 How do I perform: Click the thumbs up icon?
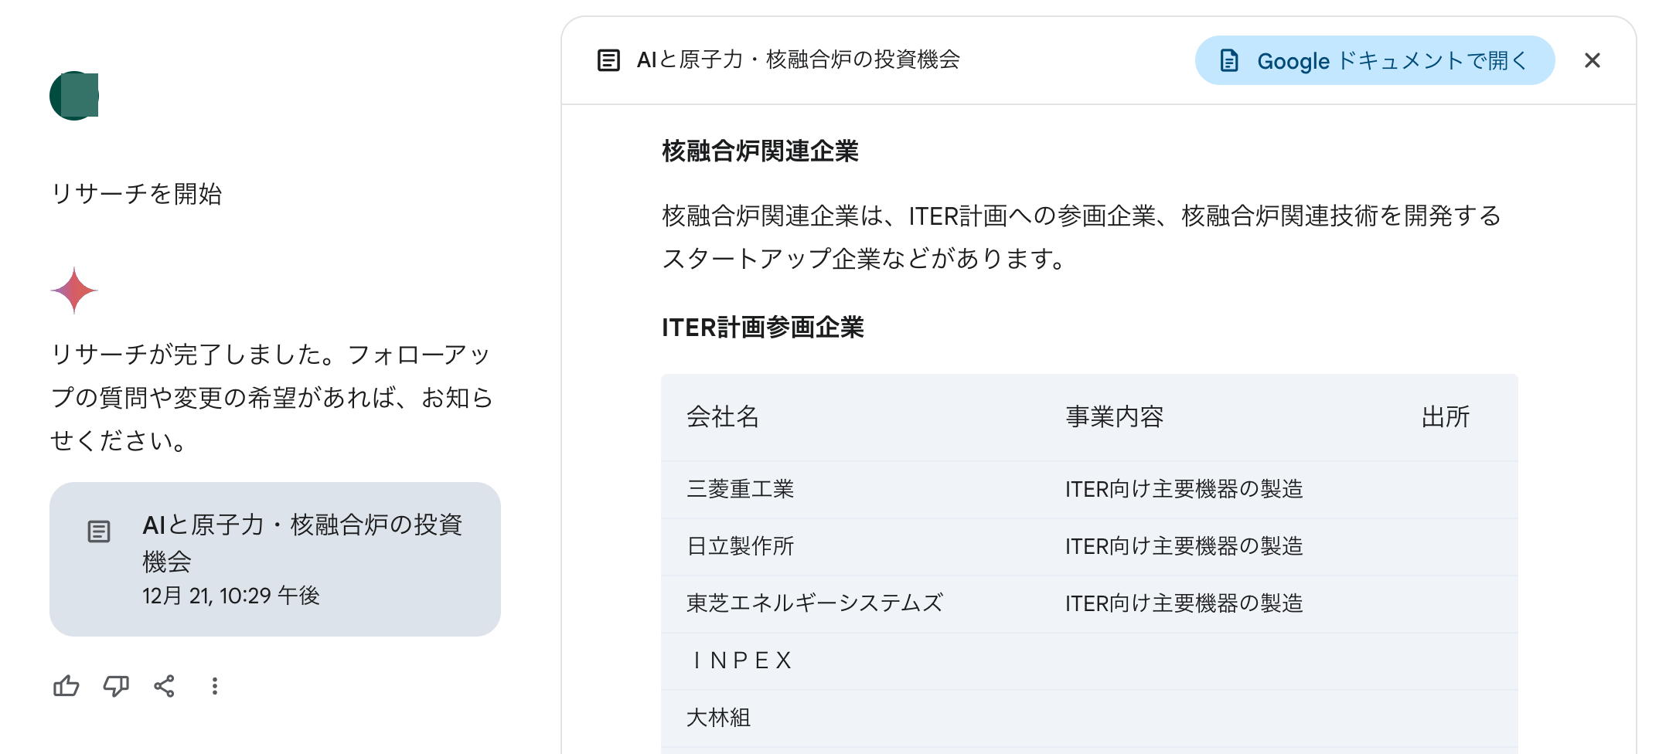coord(66,686)
